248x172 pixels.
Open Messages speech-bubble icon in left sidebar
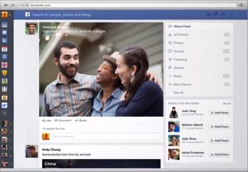(x=5, y=33)
